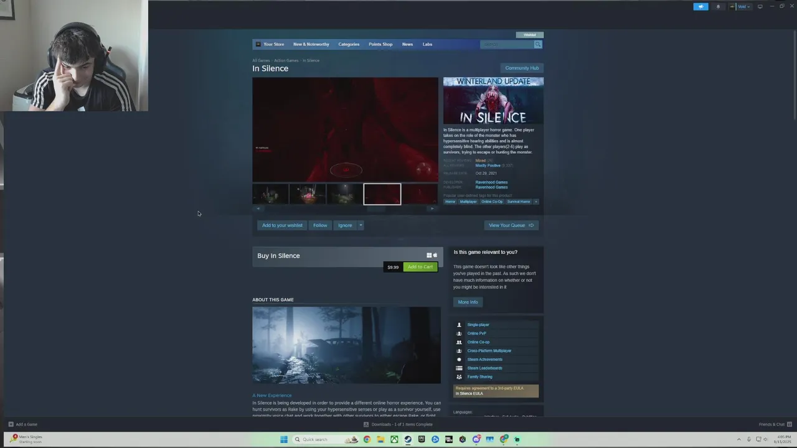Click the Ignore button
Viewport: 797px width, 448px height.
pos(345,225)
